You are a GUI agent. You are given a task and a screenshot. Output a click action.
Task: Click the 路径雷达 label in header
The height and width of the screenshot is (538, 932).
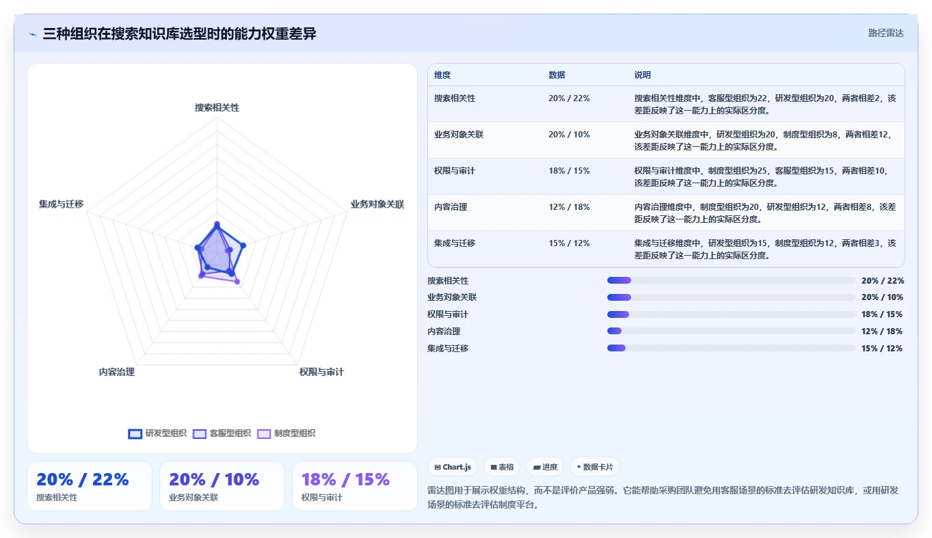point(886,33)
